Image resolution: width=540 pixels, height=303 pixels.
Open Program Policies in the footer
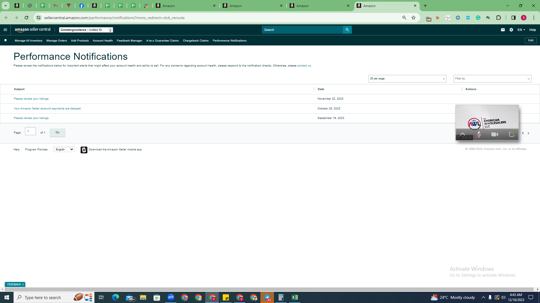36,150
